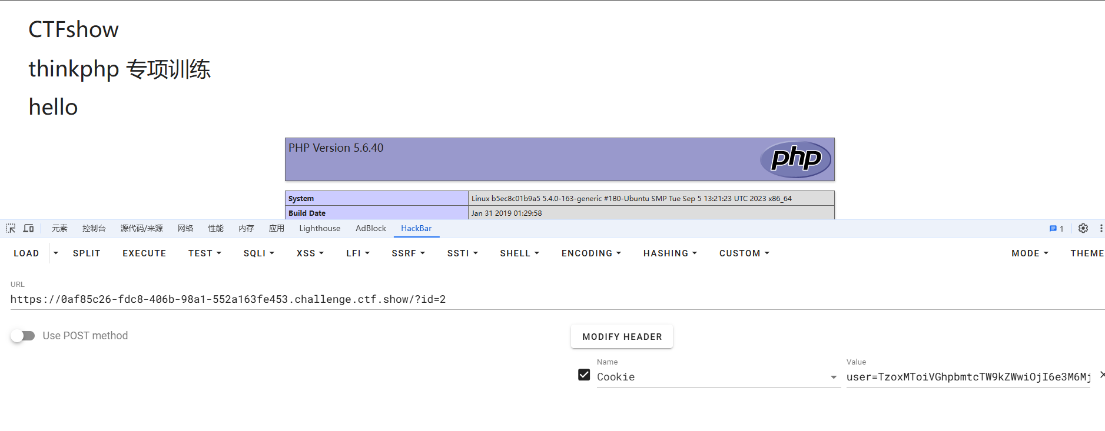Open the arrow next to LOAD
The image size is (1105, 431).
click(56, 253)
